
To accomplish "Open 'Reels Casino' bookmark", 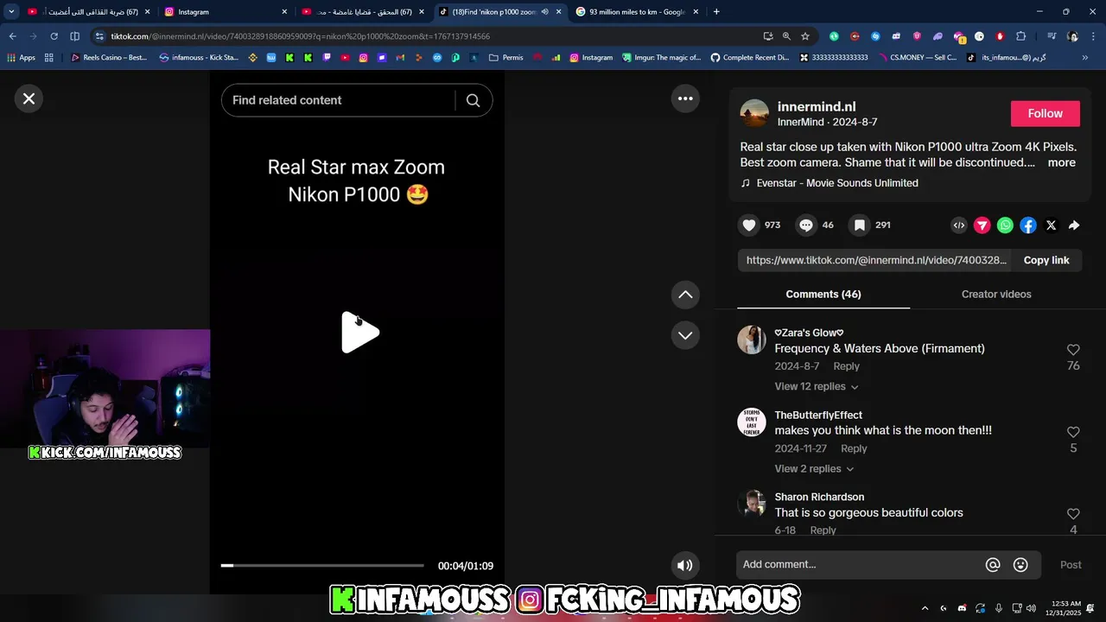I will (109, 58).
